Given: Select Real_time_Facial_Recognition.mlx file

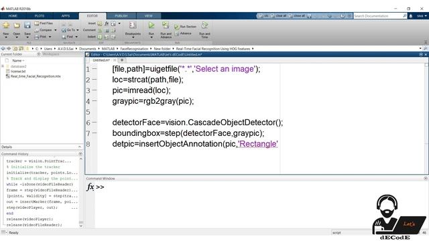Looking at the screenshot, I should [x=36, y=76].
